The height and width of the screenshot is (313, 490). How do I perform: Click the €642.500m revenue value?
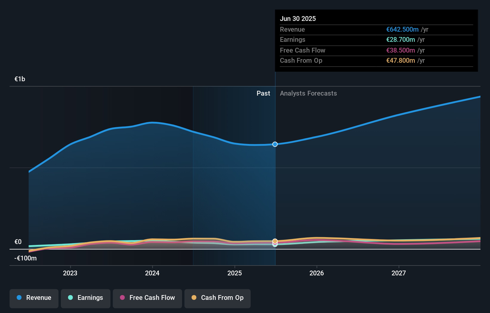[x=402, y=30]
